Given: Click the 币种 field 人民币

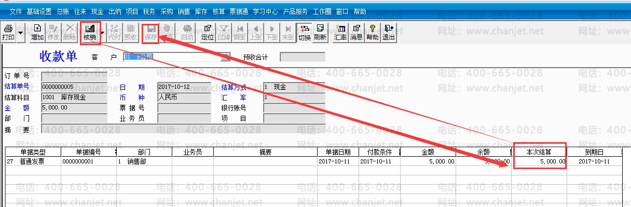Looking at the screenshot, I should 184,97.
